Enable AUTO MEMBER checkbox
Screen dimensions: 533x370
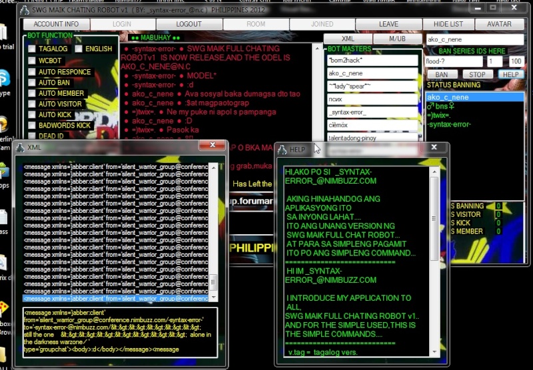[x=32, y=93]
